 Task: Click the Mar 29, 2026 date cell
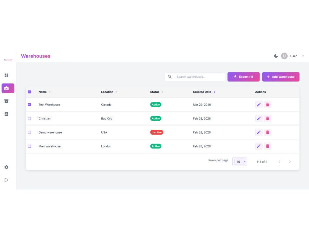tap(202, 105)
